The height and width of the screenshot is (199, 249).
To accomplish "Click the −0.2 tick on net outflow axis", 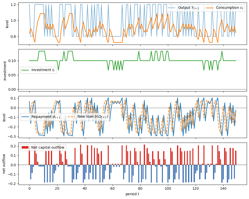I will (x=12, y=184).
